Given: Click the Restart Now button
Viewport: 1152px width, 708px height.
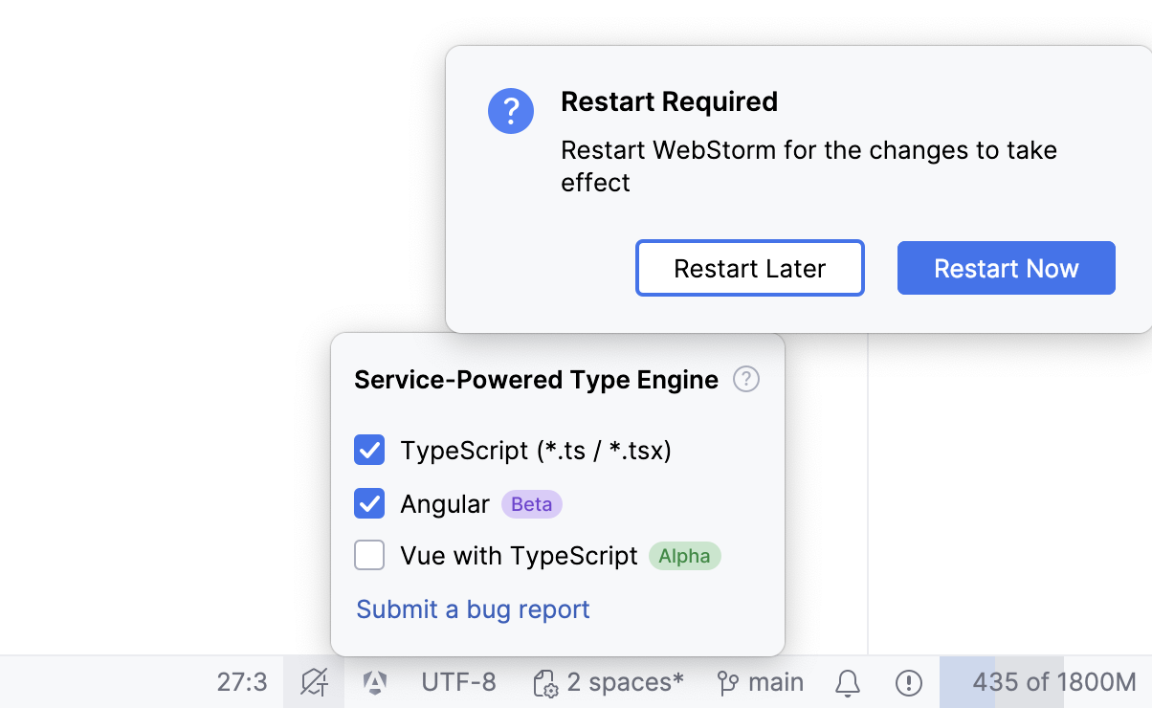Looking at the screenshot, I should (x=1006, y=268).
